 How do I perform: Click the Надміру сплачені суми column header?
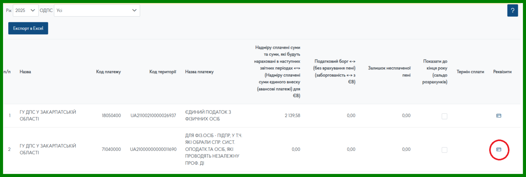pyautogui.click(x=278, y=72)
